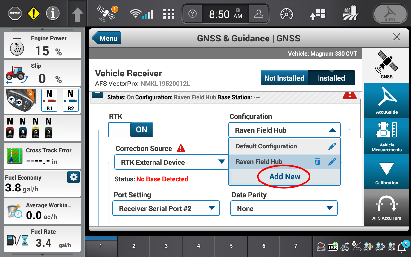Select the GNSS satellite sidebar icon
This screenshot has height=257, width=411.
(387, 65)
